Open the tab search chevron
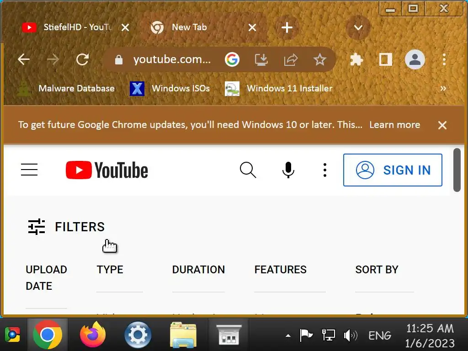This screenshot has height=351, width=468. point(358,28)
